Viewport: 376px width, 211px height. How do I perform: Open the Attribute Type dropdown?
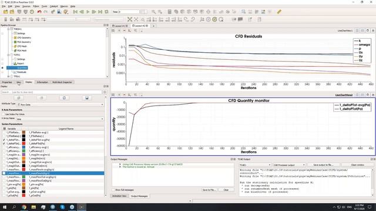tap(61, 104)
